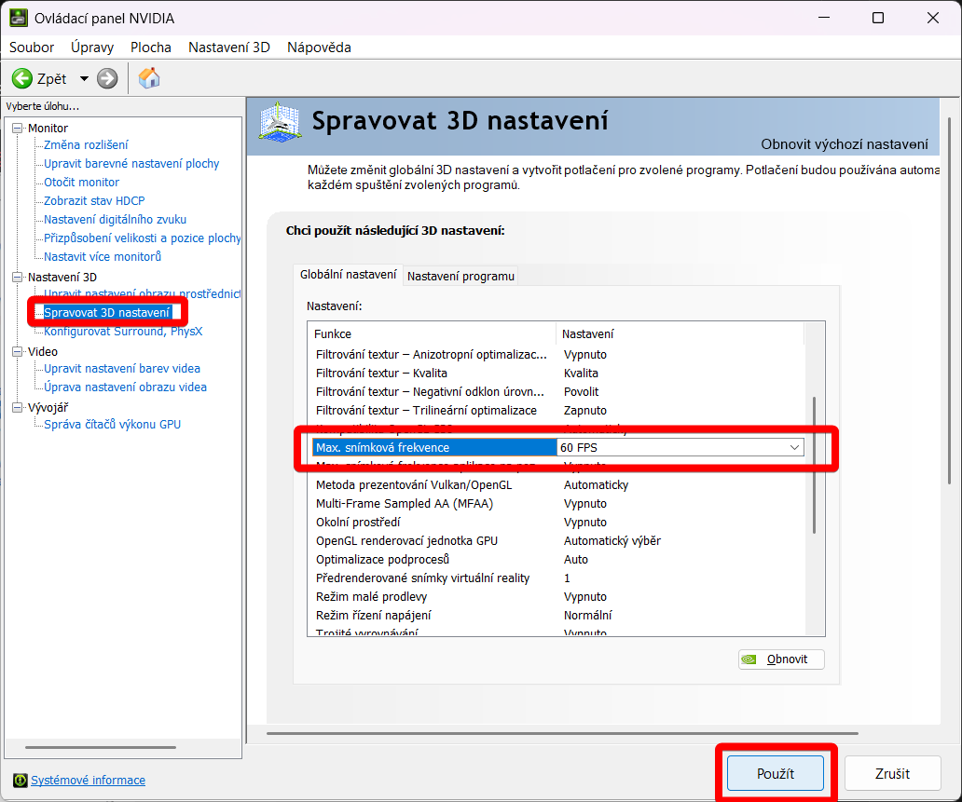Select Filtrování textur – Anizotropní optimalizace row
Viewport: 962px width, 802px height.
[557, 354]
